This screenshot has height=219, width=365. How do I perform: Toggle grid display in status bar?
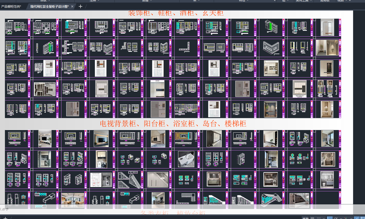pos(313,218)
